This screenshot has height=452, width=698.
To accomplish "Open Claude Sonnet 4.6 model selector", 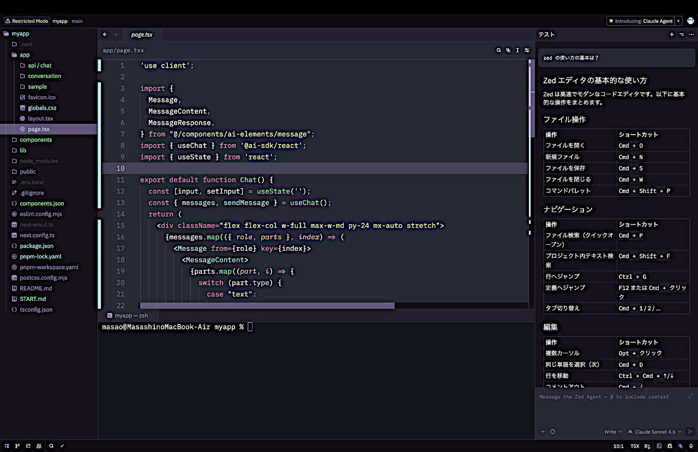I will click(x=654, y=432).
